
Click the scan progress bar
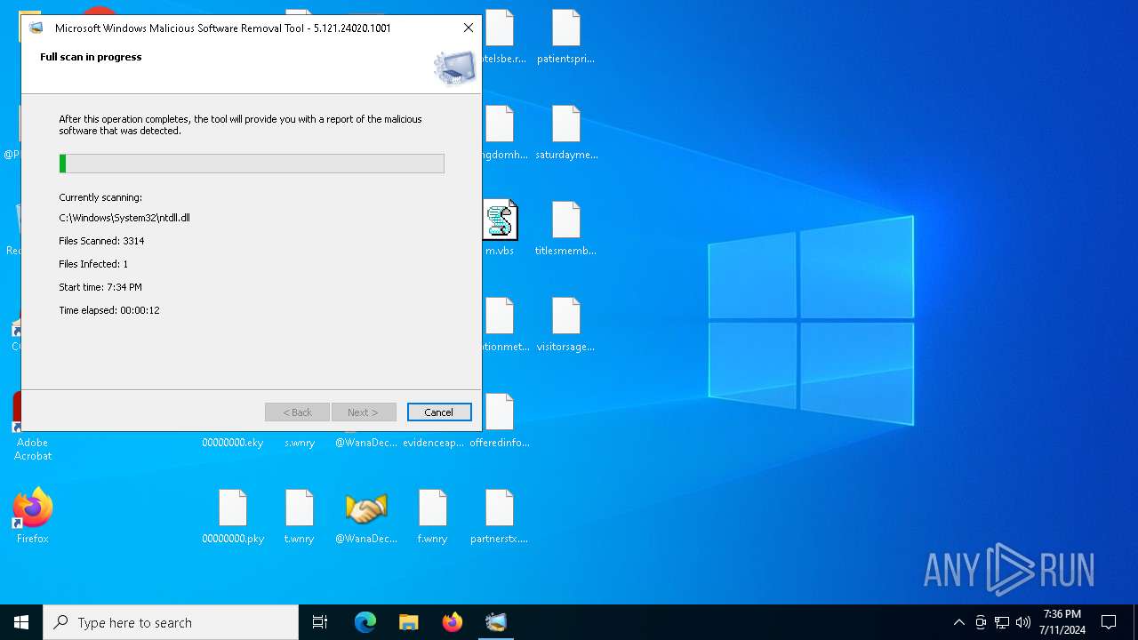click(x=252, y=164)
